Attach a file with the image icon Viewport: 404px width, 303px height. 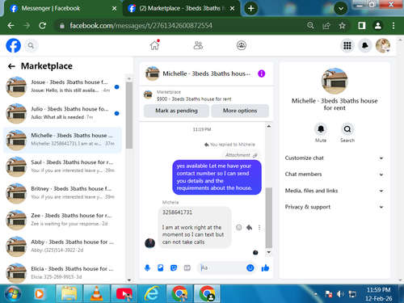(161, 267)
